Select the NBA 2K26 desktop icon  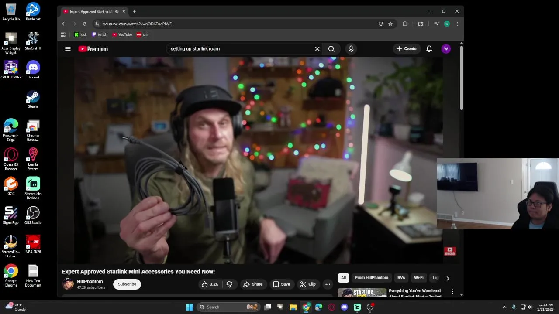pos(33,245)
